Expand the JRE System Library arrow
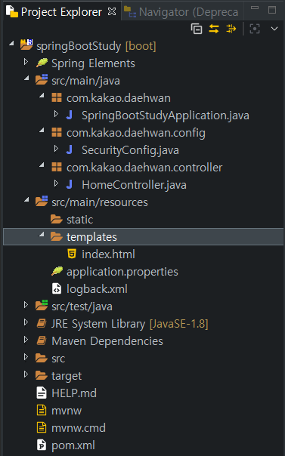Viewport: 285px width, 456px height. click(26, 322)
